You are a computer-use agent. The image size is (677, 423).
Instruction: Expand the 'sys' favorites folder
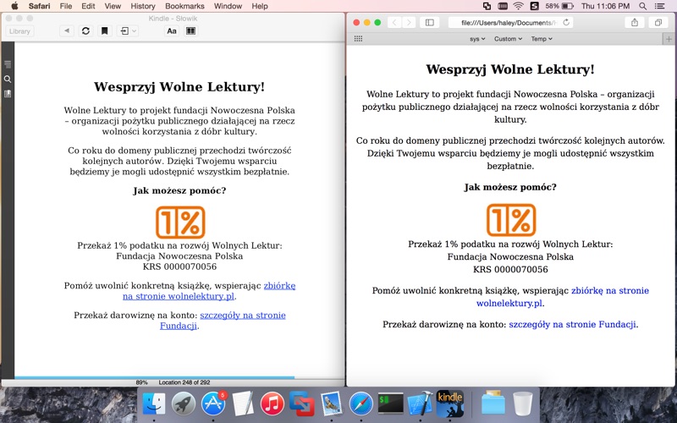coord(477,39)
